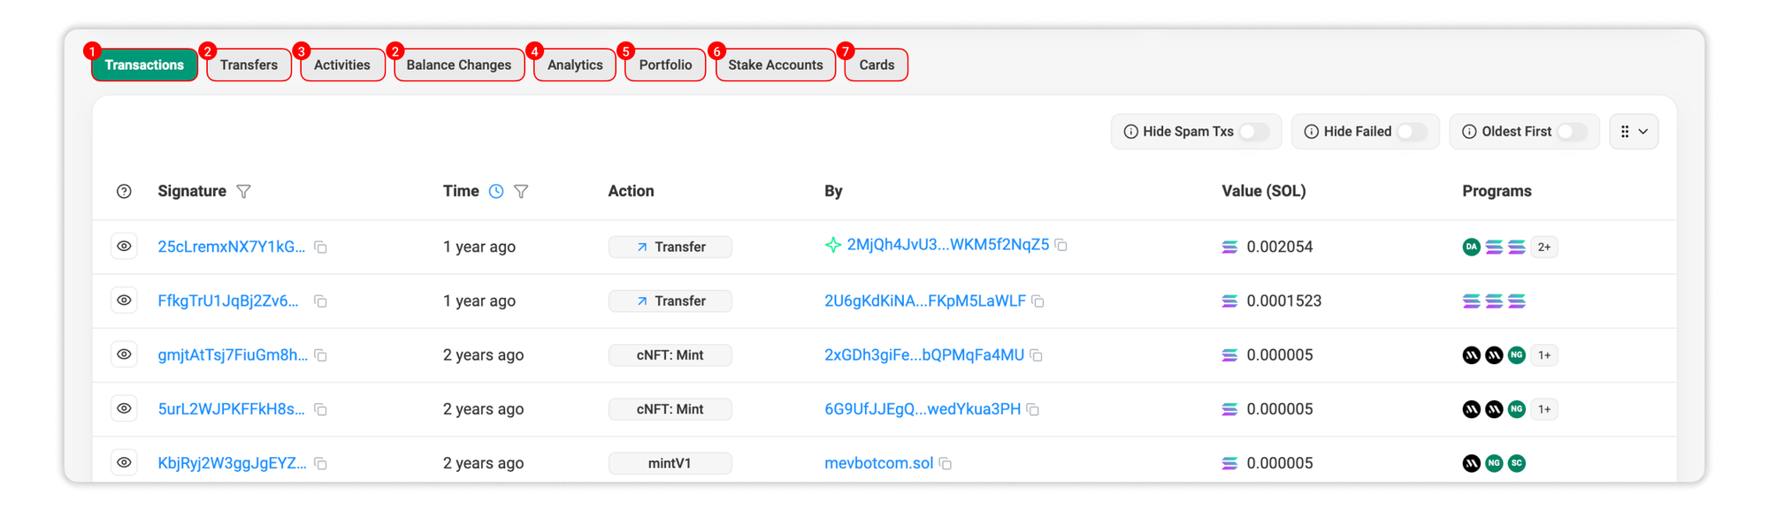Click the info icon on Hide Spam Txs
The height and width of the screenshot is (510, 1769).
pos(1130,132)
